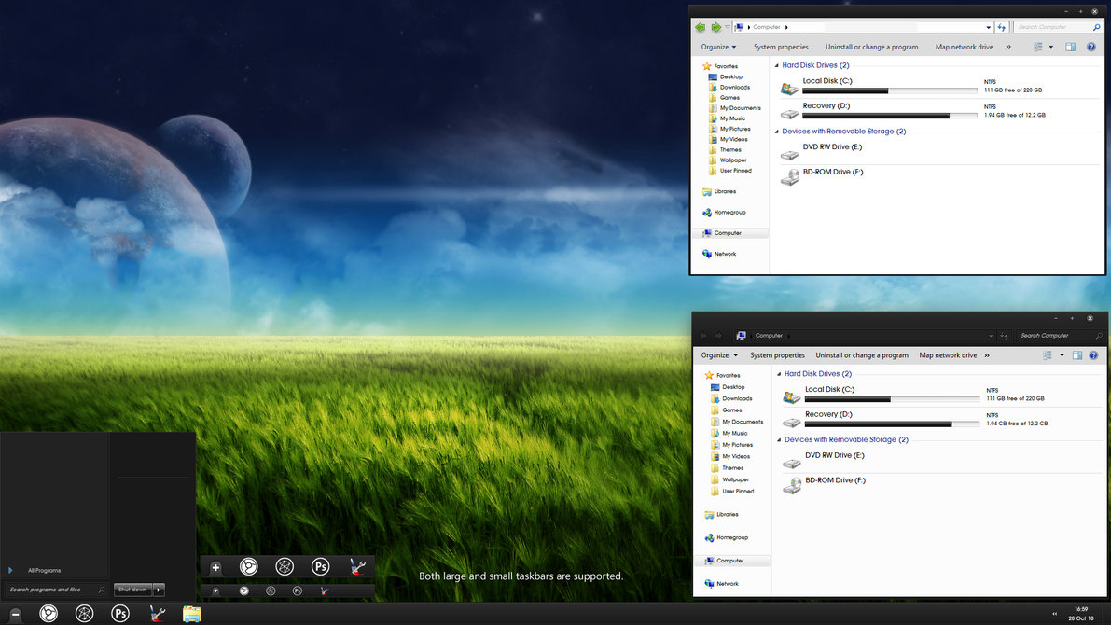Collapse Hard Disk Drives group in dark-address-bar window

[x=779, y=373]
